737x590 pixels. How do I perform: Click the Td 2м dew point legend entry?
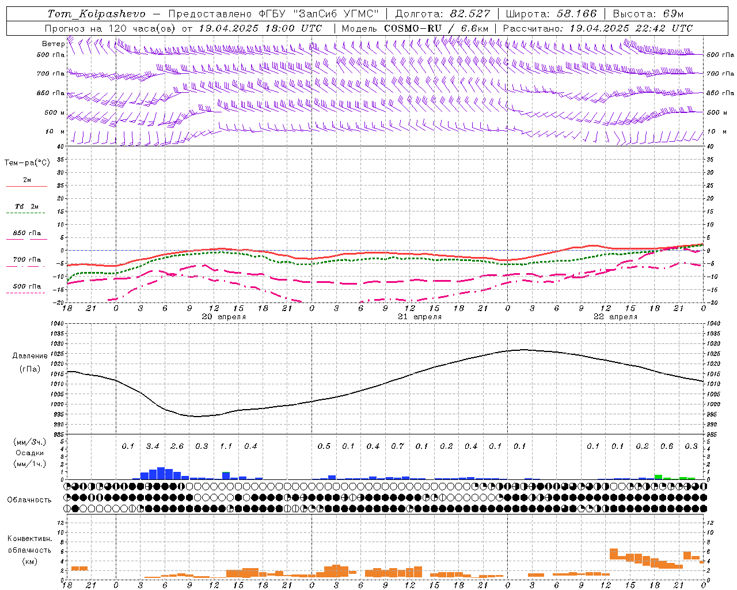[26, 206]
